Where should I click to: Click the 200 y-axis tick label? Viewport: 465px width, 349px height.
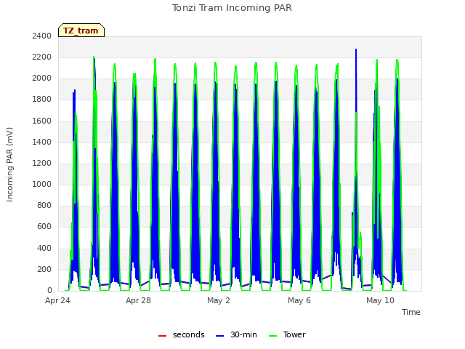[x=44, y=269]
